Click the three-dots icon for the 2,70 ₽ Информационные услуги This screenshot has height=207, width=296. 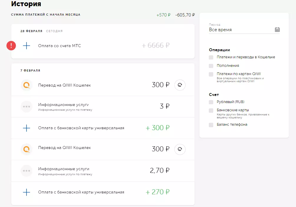pos(27,170)
